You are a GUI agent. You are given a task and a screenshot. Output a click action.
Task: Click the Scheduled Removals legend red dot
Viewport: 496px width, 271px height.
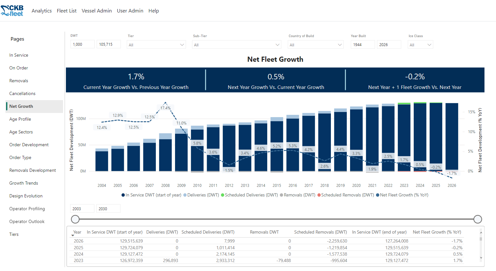[x=319, y=195]
